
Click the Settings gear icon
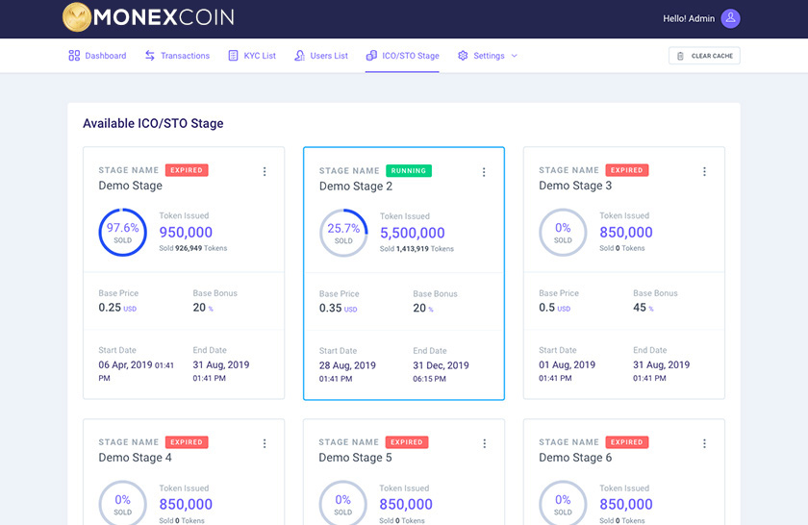pyautogui.click(x=463, y=56)
